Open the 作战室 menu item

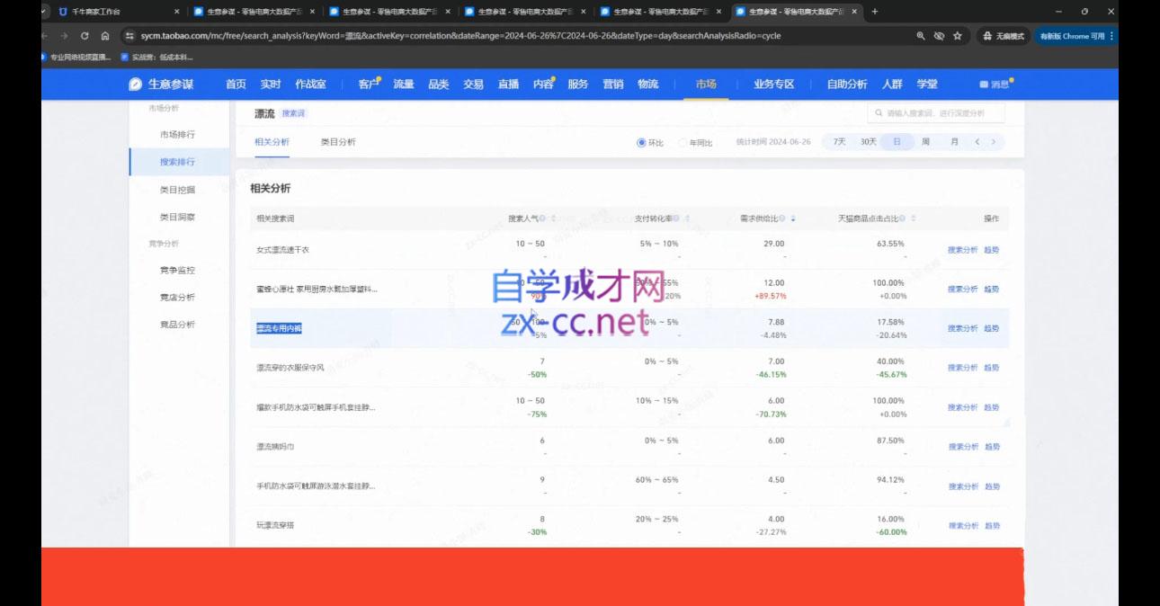[311, 84]
